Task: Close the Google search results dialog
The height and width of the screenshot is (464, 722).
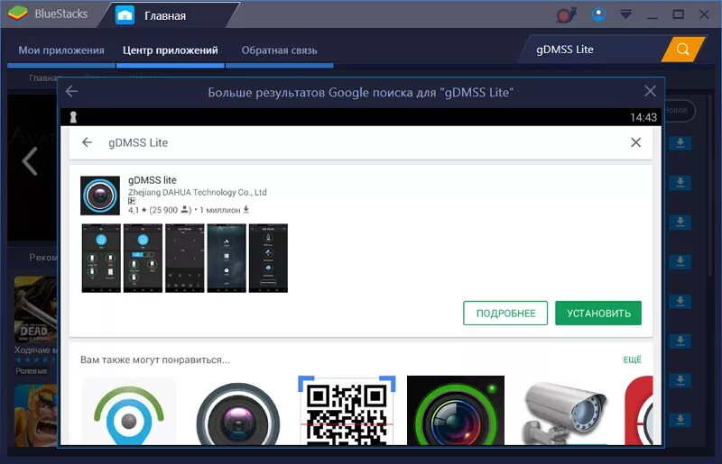Action: (650, 92)
